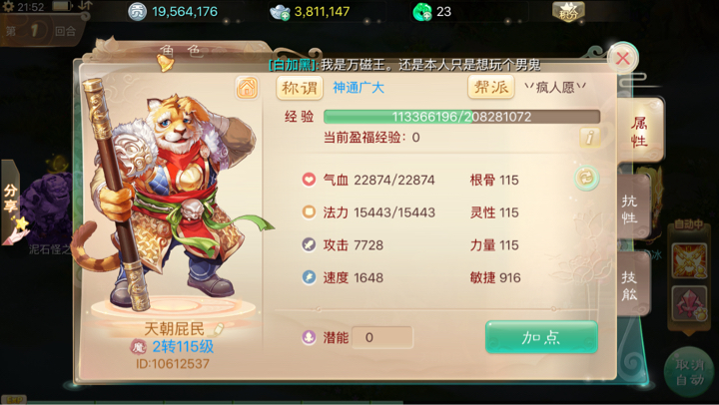This screenshot has width=719, height=405.
Task: Click the home icon beside character portrait
Action: (x=248, y=88)
